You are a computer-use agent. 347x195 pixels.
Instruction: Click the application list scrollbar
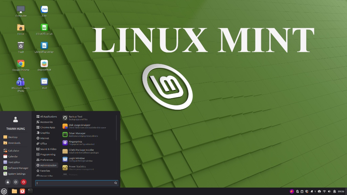click(117, 128)
